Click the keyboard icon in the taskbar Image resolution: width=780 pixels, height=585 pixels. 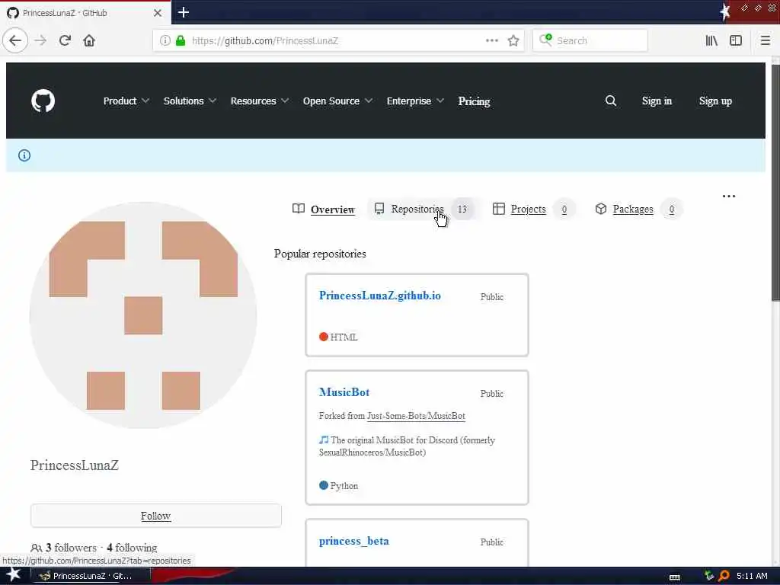[675, 577]
